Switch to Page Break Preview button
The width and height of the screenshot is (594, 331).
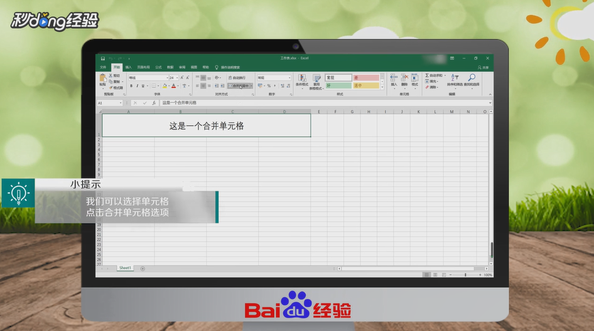click(443, 275)
